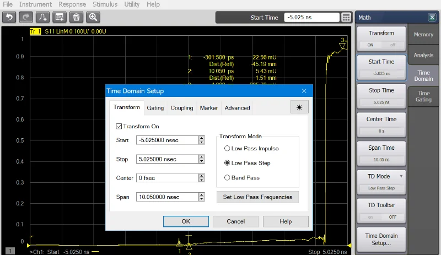The image size is (441, 255).
Task: Select the Band Pass transform mode
Action: tap(227, 177)
